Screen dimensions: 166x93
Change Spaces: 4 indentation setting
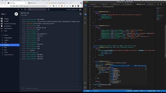[136, 91]
